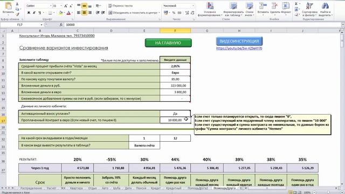The width and height of the screenshot is (345, 194).
Task: Toggle Wrap Text (Перенос текста)
Action: click(121, 6)
